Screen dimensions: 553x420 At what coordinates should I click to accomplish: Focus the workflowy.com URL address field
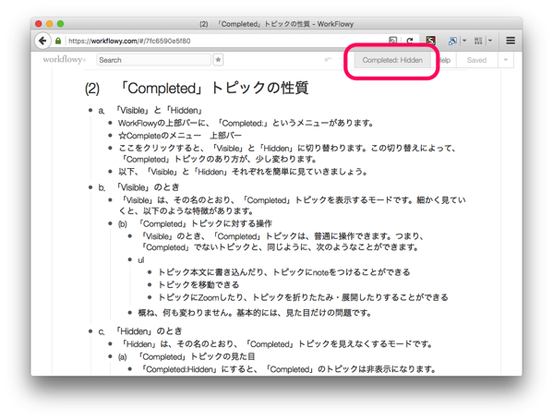click(x=225, y=41)
